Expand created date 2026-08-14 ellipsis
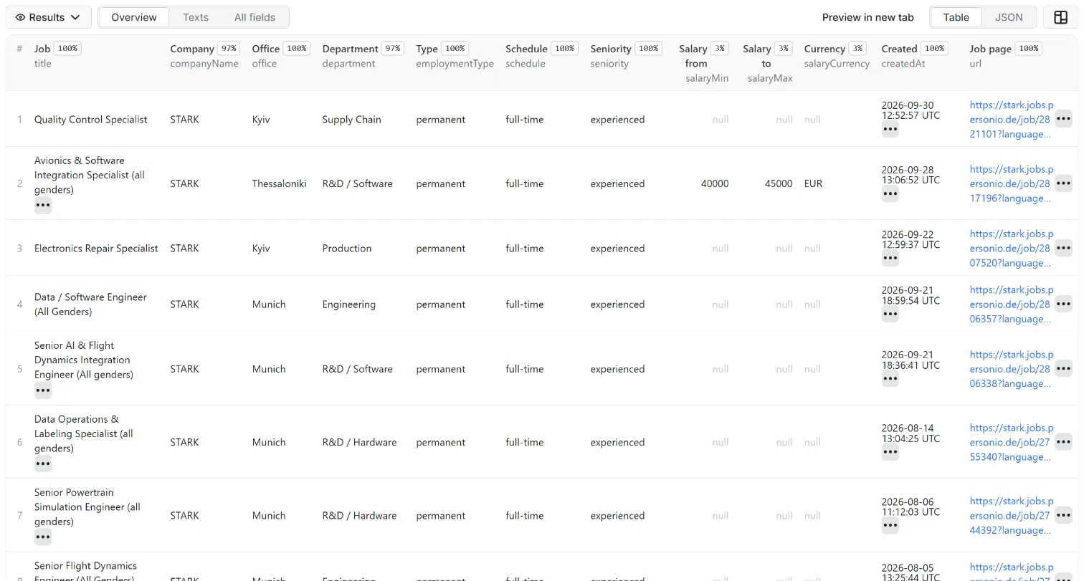This screenshot has height=581, width=1084. click(890, 452)
